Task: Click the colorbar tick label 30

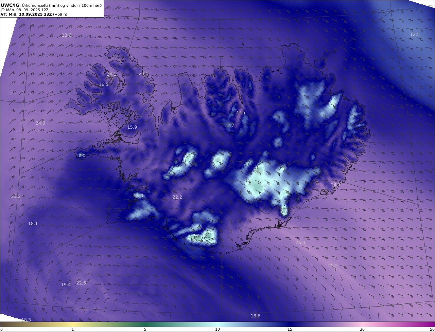Action: (362, 330)
